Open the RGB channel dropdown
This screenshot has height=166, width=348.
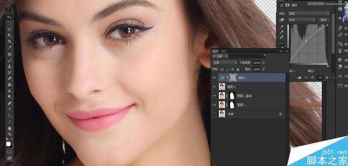pos(301,20)
